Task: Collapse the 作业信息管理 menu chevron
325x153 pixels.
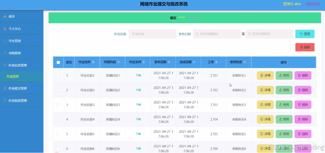Action: click(38, 64)
